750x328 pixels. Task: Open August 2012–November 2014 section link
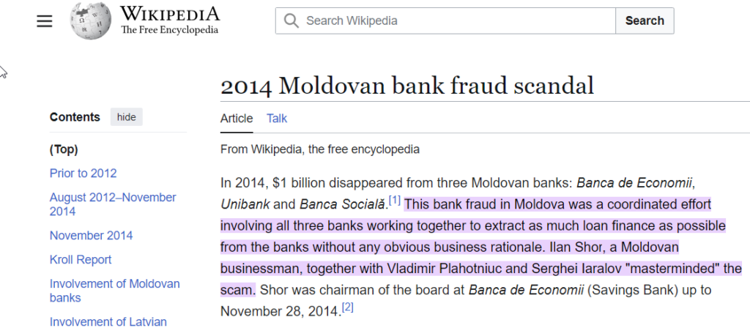click(113, 204)
